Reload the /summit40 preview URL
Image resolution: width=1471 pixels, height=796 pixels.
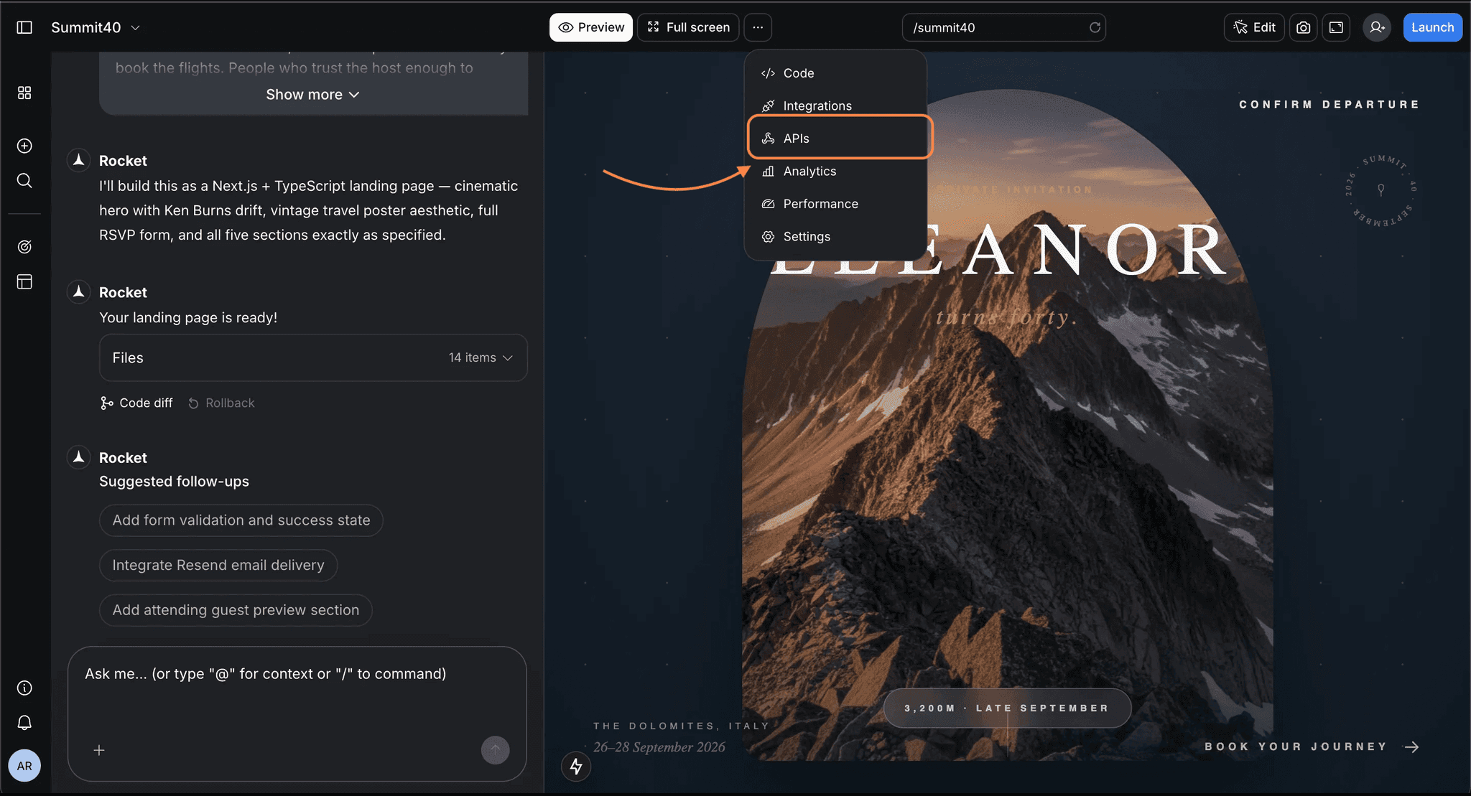click(1095, 27)
